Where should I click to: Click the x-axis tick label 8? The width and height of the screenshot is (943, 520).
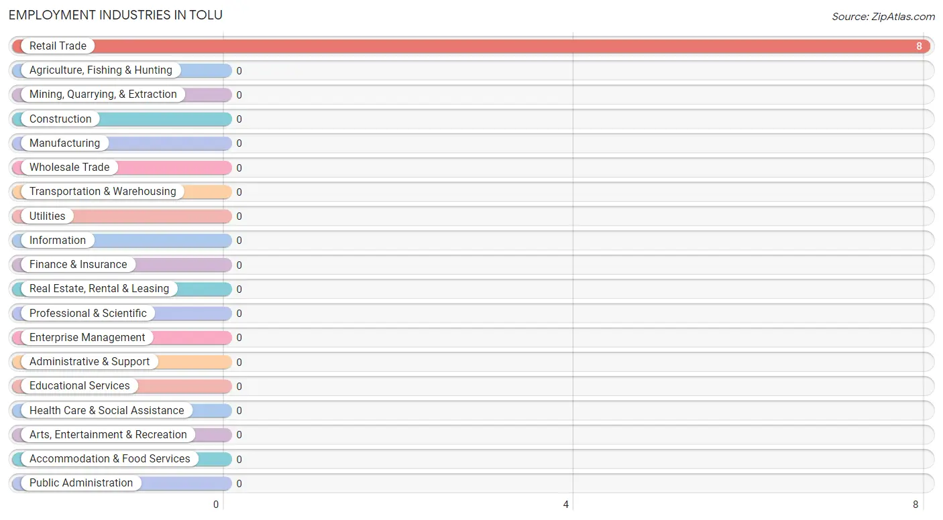pos(916,505)
